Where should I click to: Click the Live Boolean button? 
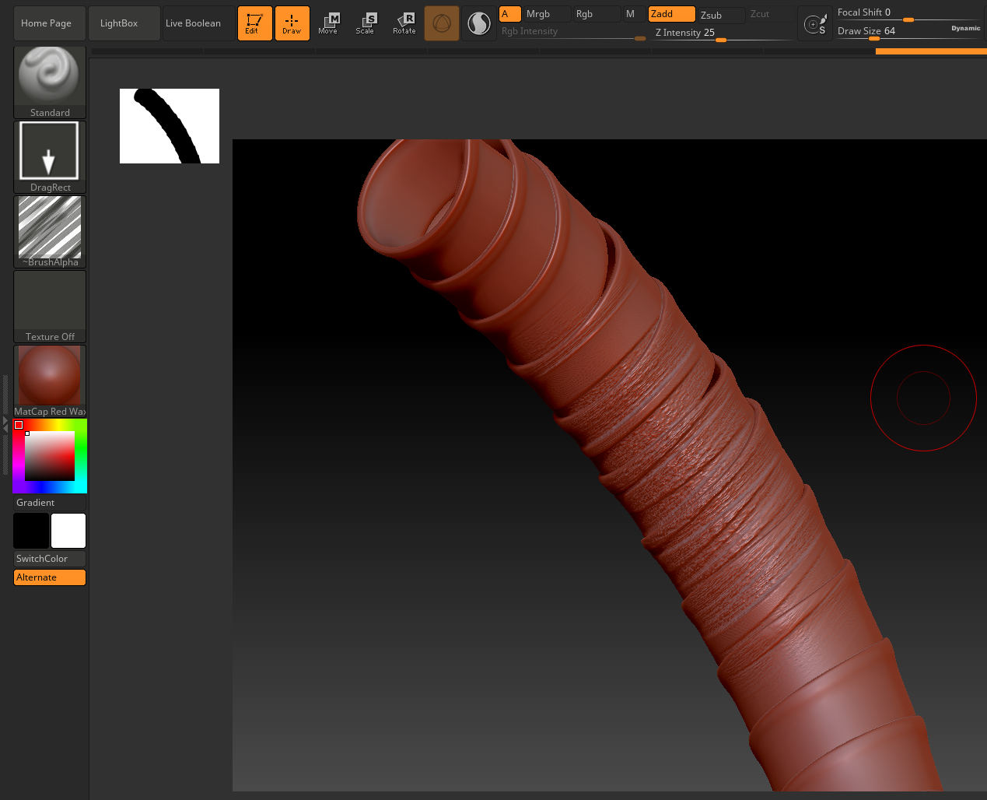(x=198, y=23)
